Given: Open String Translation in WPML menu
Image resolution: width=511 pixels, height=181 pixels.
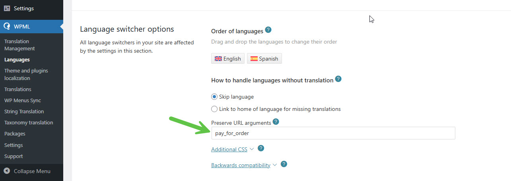Looking at the screenshot, I should tap(24, 112).
